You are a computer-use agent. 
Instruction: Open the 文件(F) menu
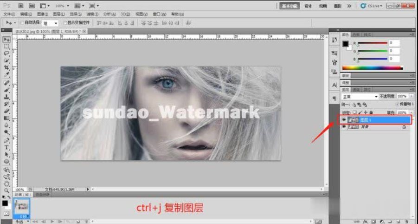coord(9,14)
